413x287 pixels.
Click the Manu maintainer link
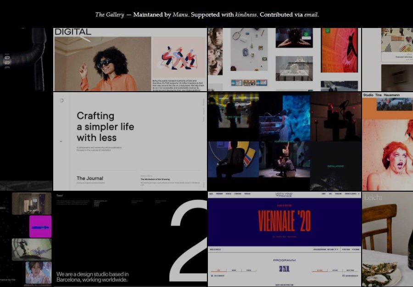coord(180,15)
